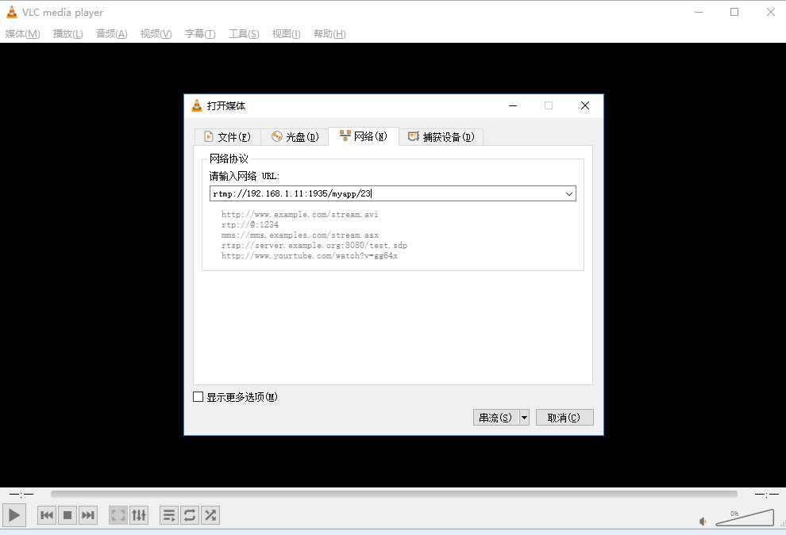Click example rtsp://server.example.org:8080/test.sdp
Image resolution: width=786 pixels, height=535 pixels.
pyautogui.click(x=314, y=245)
